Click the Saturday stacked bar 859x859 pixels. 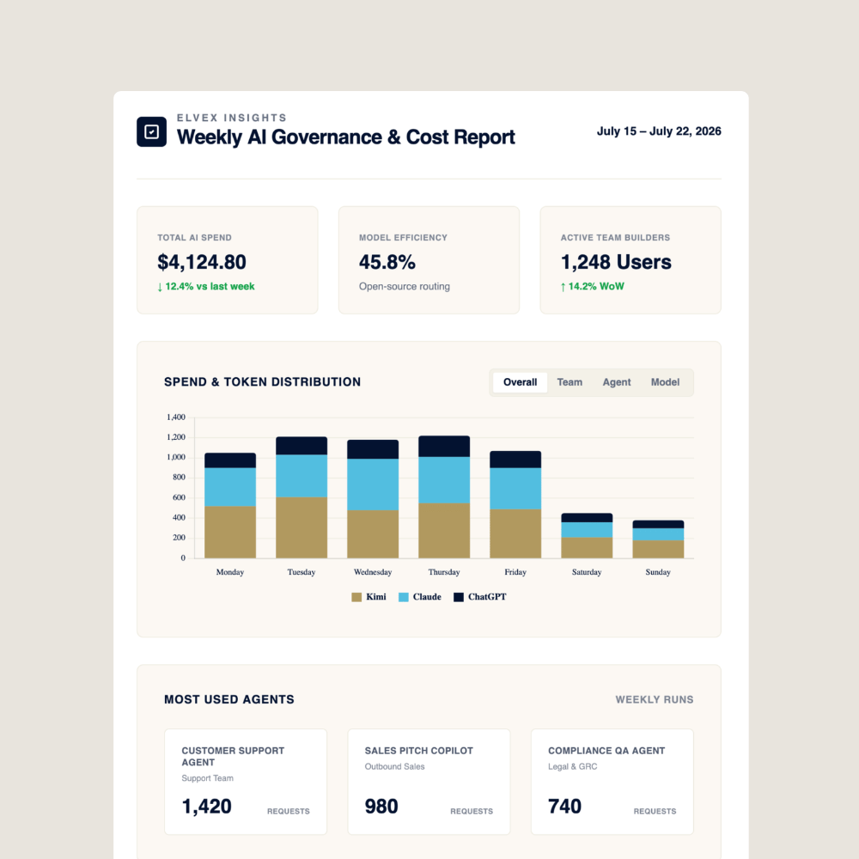587,536
